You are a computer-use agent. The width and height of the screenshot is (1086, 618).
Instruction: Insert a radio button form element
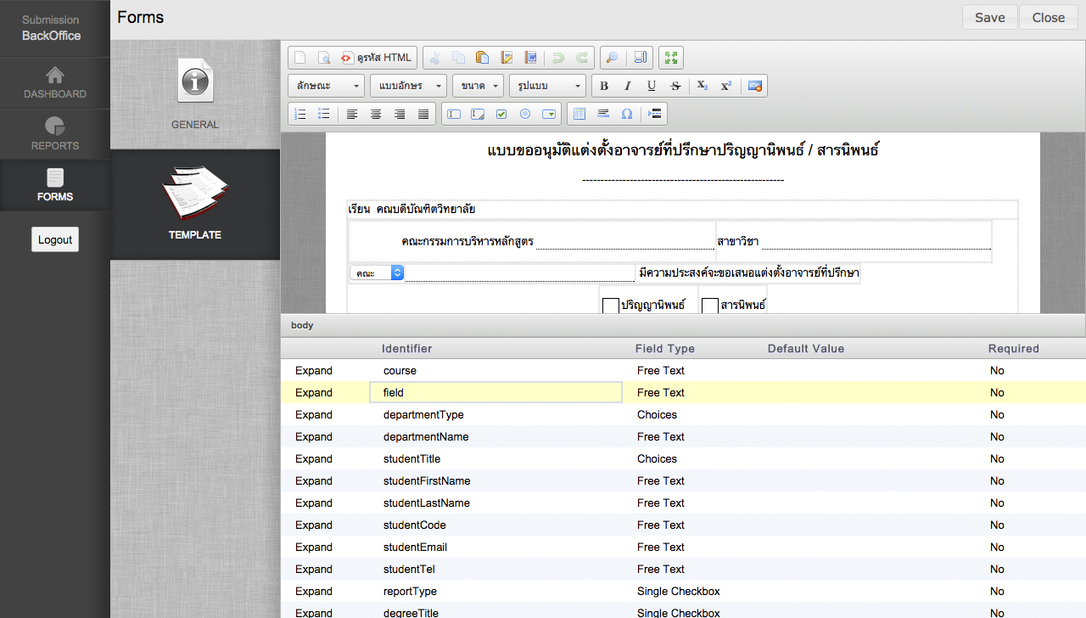[x=525, y=114]
